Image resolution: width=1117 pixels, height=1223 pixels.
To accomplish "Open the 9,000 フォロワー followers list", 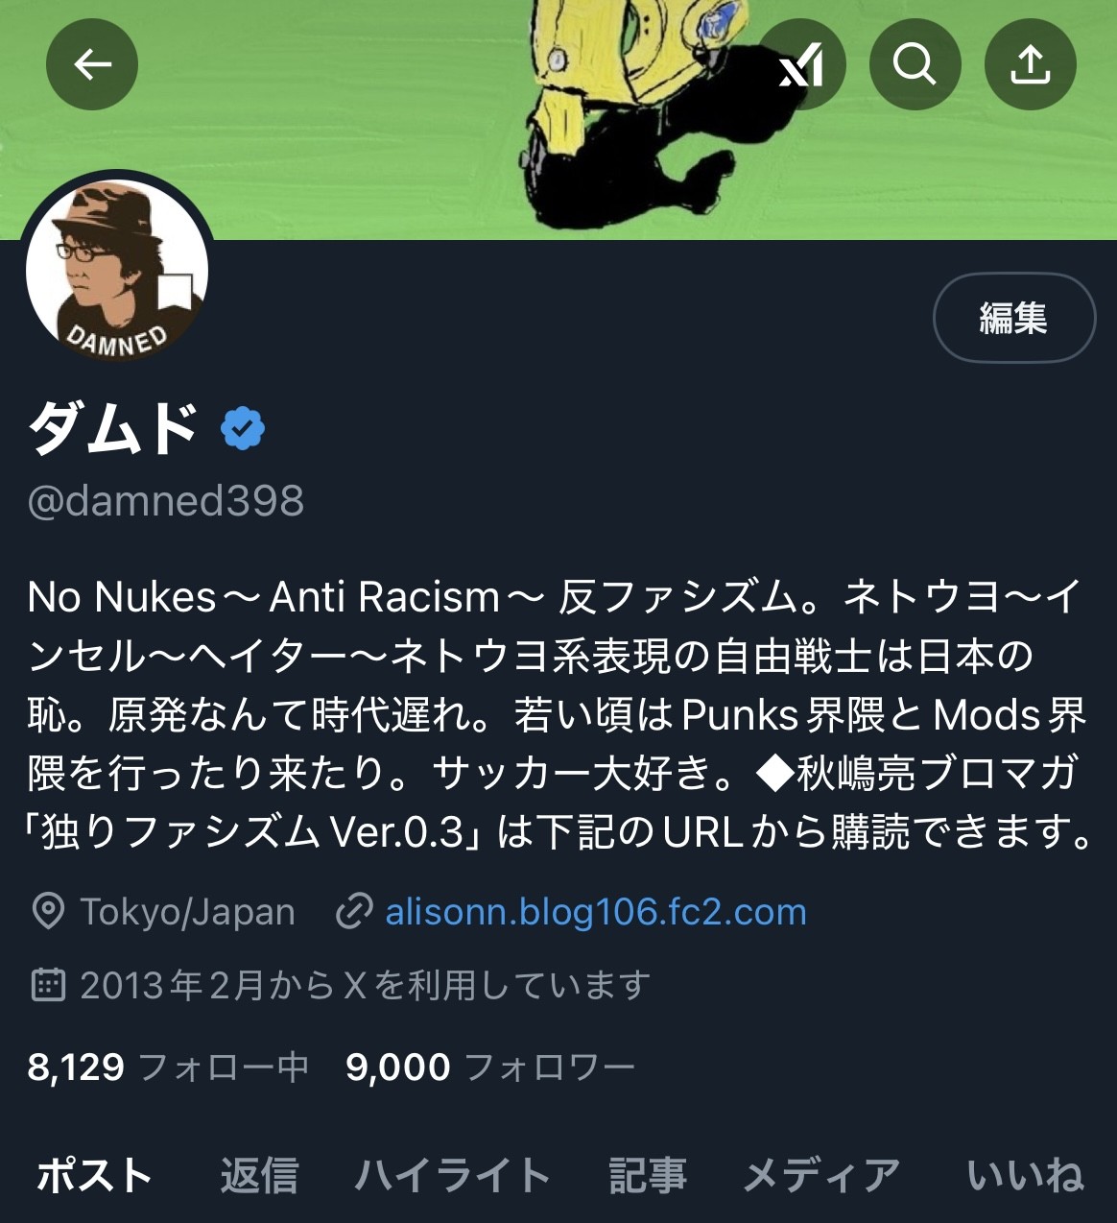I will click(490, 1067).
